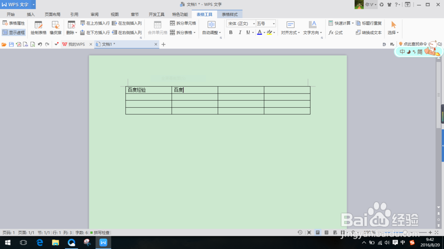444x249 pixels.
Task: Open the 特色功能 ribbon tab
Action: pos(180,15)
